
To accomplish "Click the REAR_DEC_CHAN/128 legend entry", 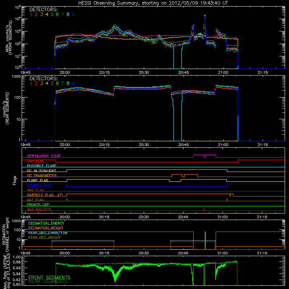I will click(48, 233).
